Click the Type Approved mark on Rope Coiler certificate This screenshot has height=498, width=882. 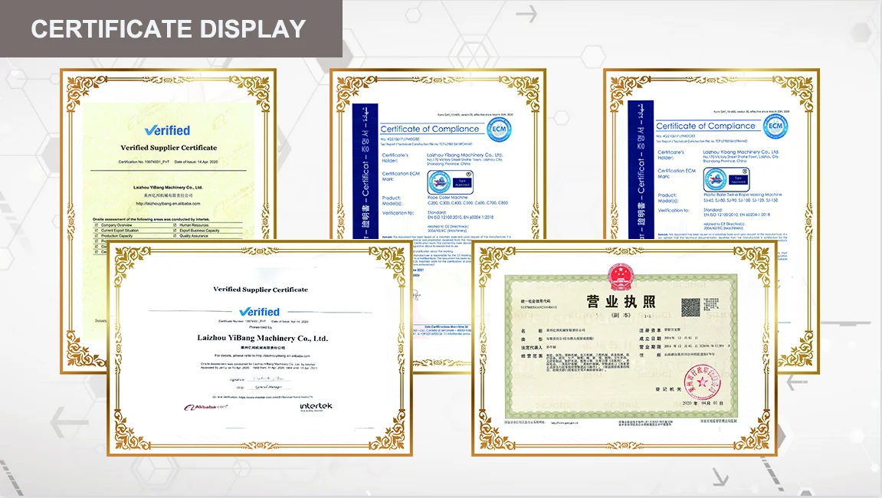(442, 182)
